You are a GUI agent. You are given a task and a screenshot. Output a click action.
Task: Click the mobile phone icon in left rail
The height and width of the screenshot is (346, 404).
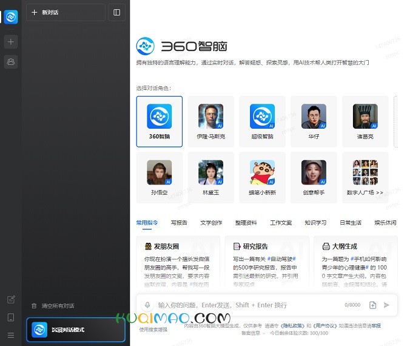[x=11, y=317]
